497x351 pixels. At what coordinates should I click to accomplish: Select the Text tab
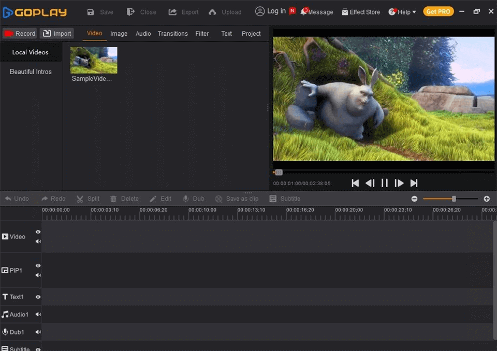pyautogui.click(x=226, y=34)
